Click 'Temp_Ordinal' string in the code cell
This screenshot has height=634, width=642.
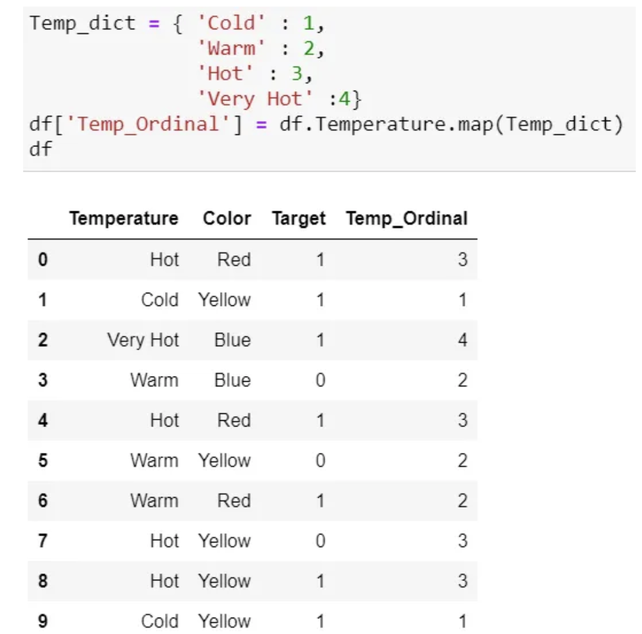click(x=147, y=124)
